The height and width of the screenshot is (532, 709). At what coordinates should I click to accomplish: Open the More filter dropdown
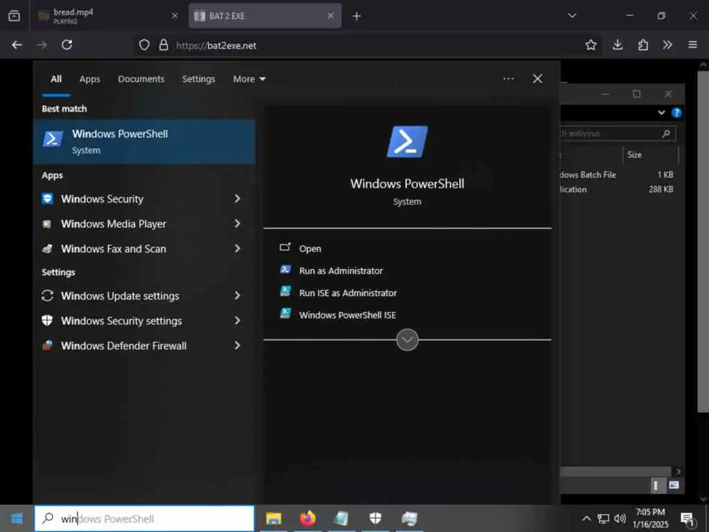point(249,79)
